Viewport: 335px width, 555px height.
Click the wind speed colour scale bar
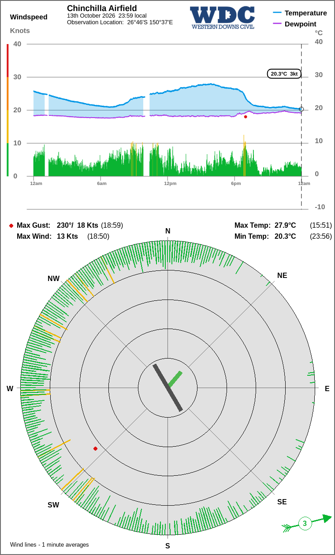pos(7,110)
